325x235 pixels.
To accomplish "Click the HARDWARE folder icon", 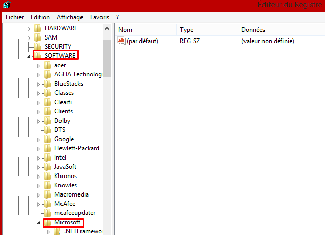I will [38, 28].
